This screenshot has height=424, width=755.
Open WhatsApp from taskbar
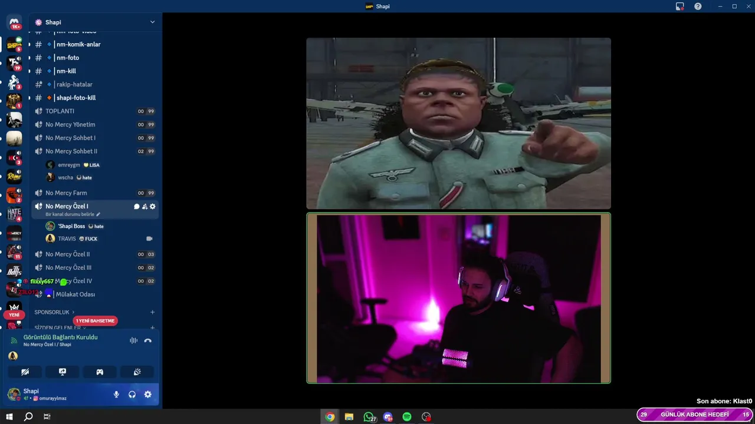pyautogui.click(x=369, y=417)
